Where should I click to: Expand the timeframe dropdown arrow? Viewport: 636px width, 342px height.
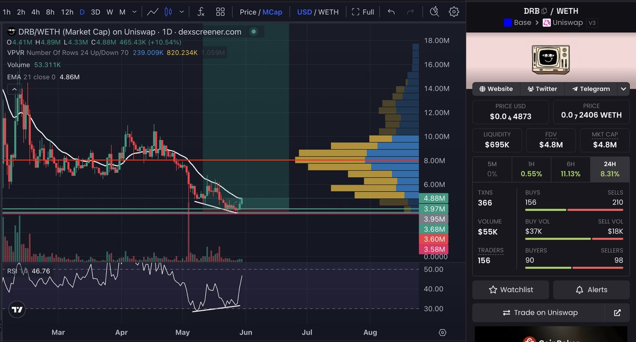tap(135, 12)
